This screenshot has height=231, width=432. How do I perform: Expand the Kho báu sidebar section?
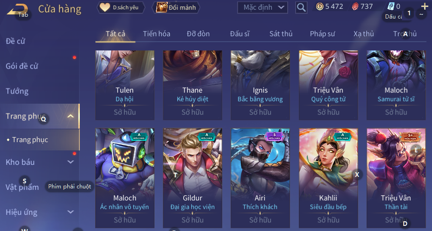point(71,162)
